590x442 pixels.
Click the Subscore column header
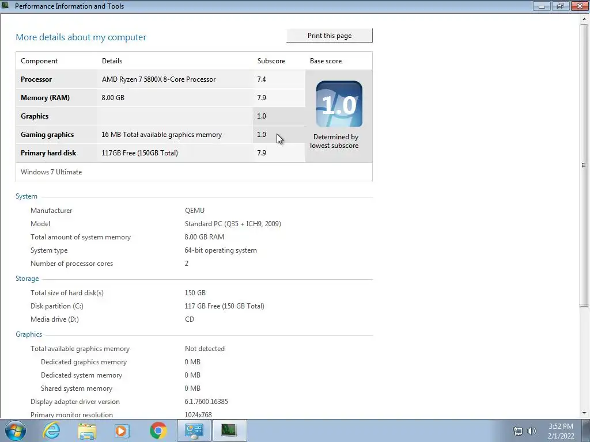(271, 61)
